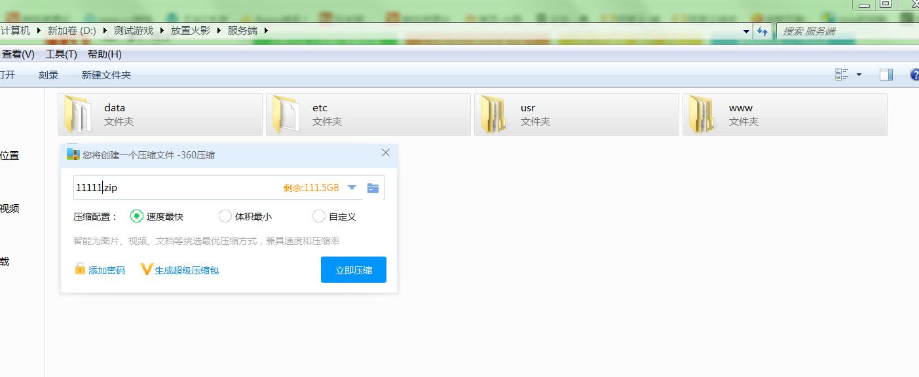Screen dimensions: 919x377
Task: Open the address bar history dropdown
Action: pos(747,31)
